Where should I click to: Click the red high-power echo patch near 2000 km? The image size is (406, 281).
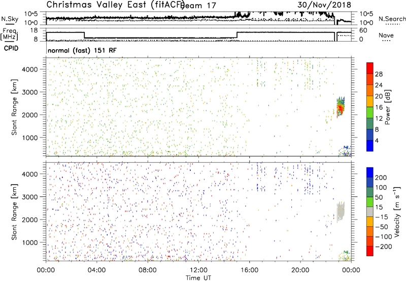pos(340,108)
